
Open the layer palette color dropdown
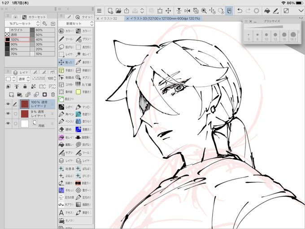pyautogui.click(x=10, y=79)
